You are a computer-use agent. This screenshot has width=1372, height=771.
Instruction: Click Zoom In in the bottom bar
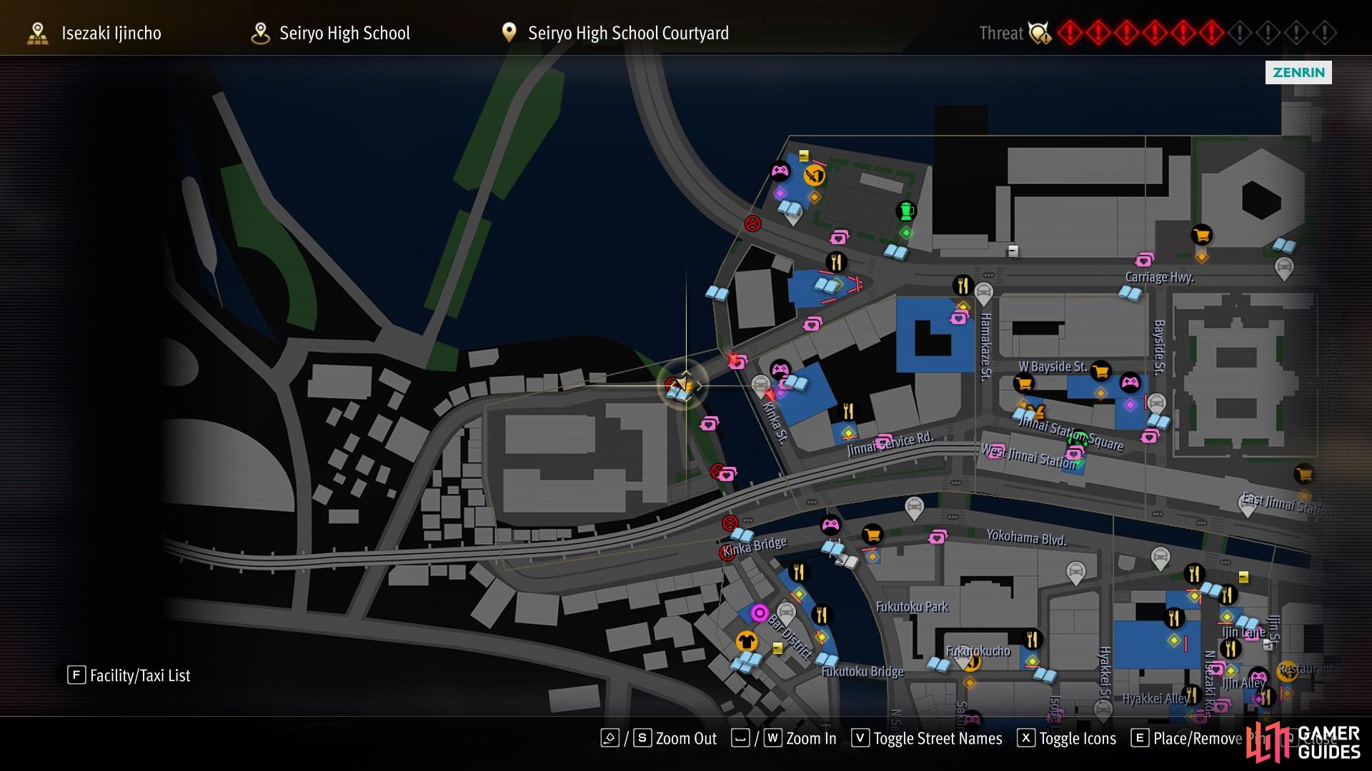tap(784, 738)
